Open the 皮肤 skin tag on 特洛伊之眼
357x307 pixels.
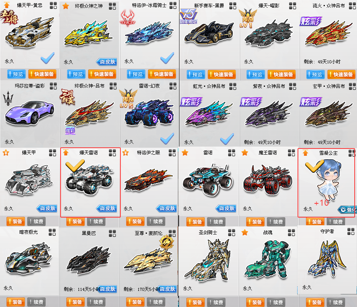[166, 208]
